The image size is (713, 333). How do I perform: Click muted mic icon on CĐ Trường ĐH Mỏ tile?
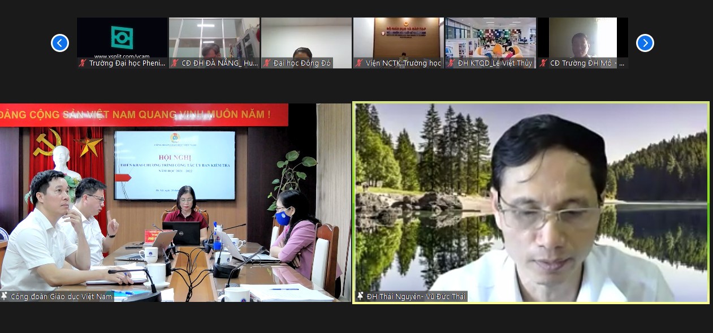click(543, 63)
